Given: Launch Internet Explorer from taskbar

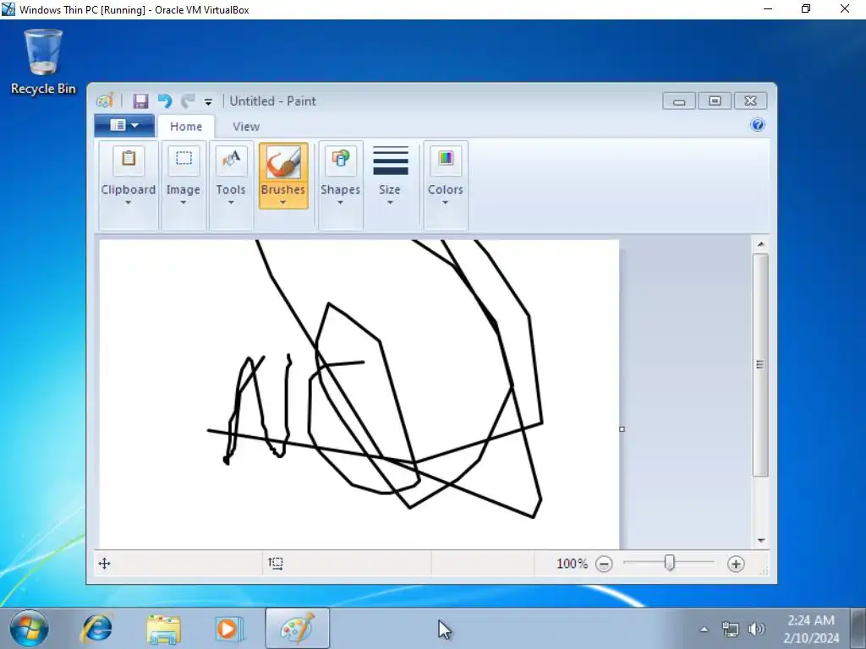Looking at the screenshot, I should pyautogui.click(x=97, y=629).
